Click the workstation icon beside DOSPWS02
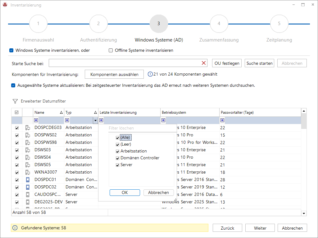This screenshot has height=238, width=318. click(28, 135)
